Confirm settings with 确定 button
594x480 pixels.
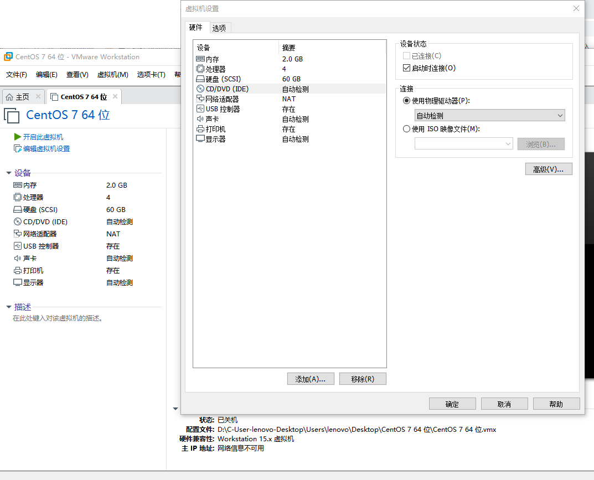tap(452, 404)
